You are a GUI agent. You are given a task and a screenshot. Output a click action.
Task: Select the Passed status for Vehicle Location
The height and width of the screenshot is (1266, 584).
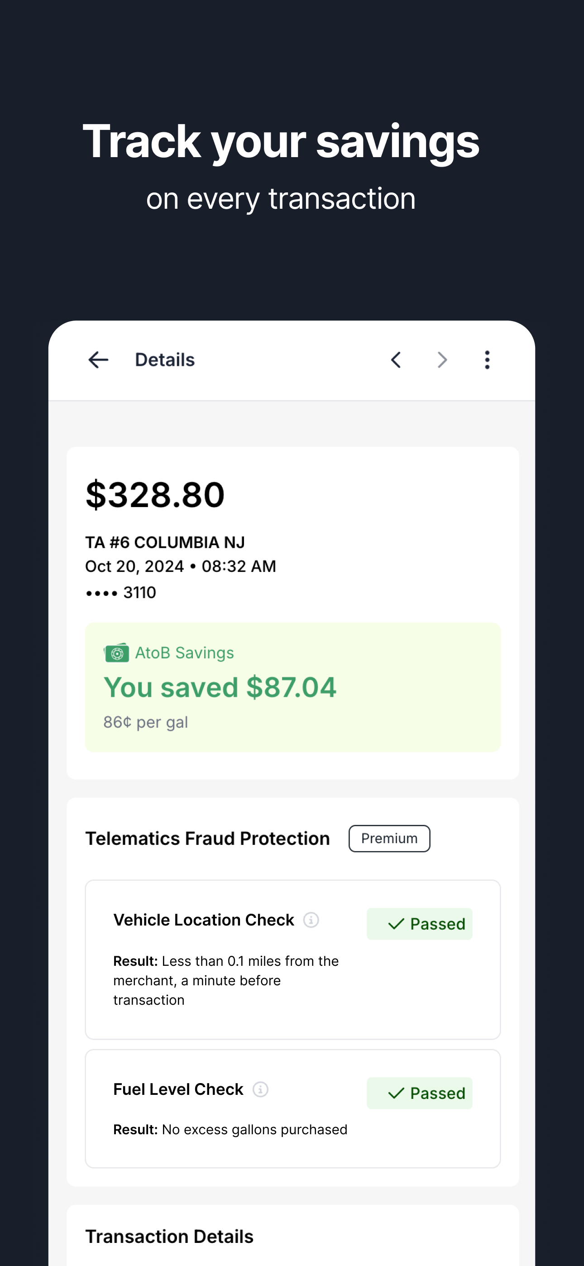(x=420, y=923)
